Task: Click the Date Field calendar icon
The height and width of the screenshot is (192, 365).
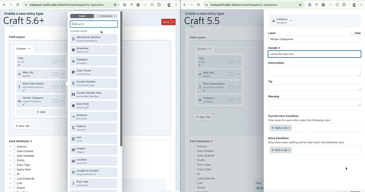Action: 73,106
